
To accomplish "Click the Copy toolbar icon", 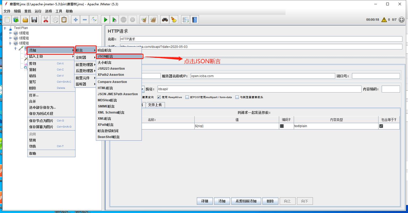I will pyautogui.click(x=55, y=20).
